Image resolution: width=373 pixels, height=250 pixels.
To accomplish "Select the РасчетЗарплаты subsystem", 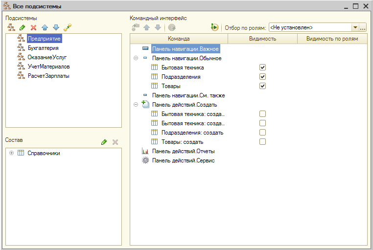I will pos(48,76).
